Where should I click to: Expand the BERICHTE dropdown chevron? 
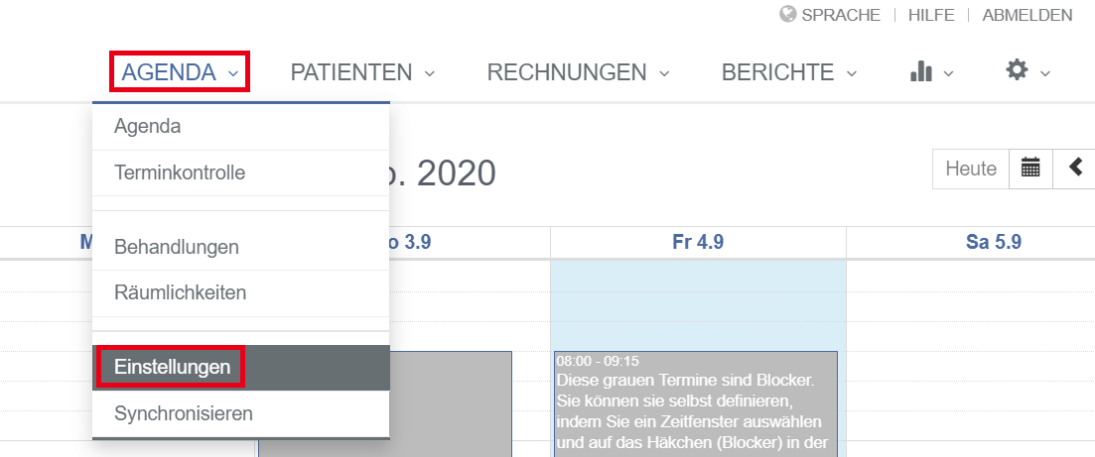point(851,72)
